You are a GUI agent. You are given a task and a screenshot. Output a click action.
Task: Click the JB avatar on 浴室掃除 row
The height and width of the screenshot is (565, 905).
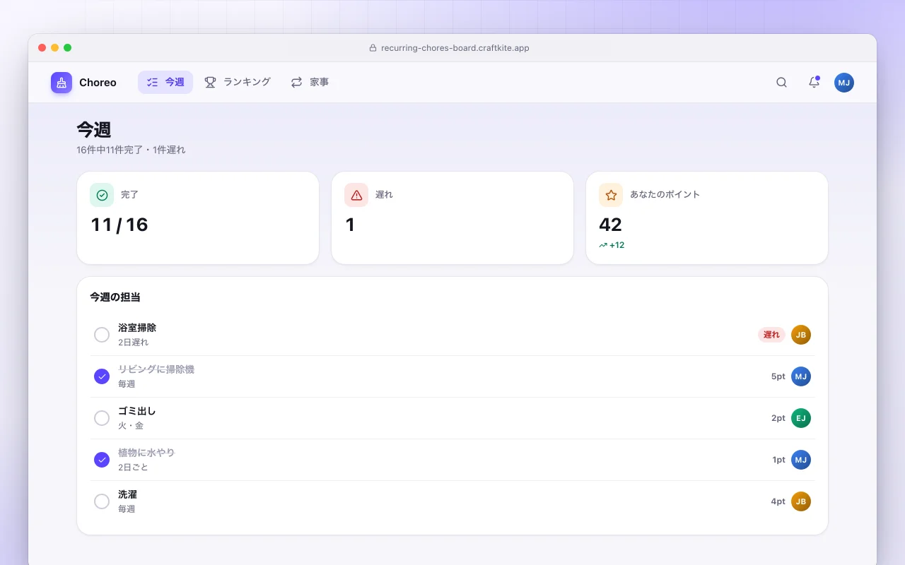pyautogui.click(x=801, y=335)
